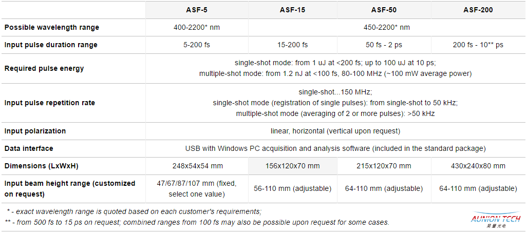
Task: Select the ASF-200 column header
Action: pos(478,10)
